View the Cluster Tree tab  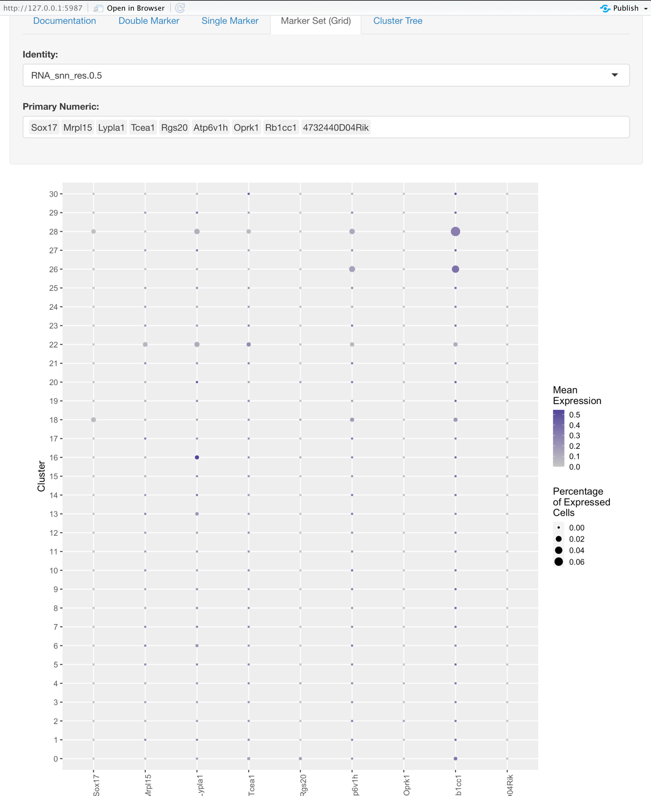pos(398,21)
